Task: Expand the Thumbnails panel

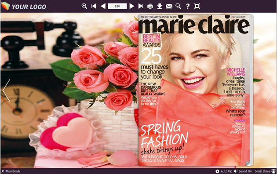Action: [11, 171]
